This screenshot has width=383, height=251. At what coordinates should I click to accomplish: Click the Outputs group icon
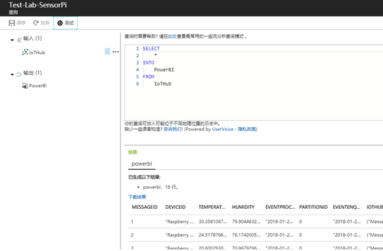tap(19, 75)
